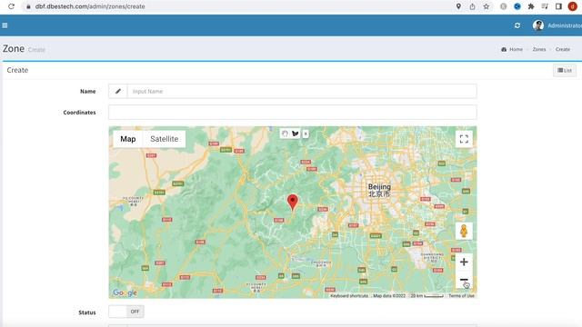Click the location pin icon in address bar
This screenshot has width=582, height=327.
(458, 6)
